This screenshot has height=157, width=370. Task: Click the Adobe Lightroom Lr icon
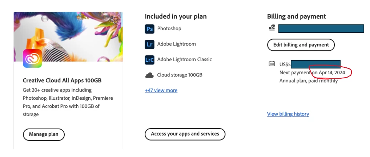149,44
